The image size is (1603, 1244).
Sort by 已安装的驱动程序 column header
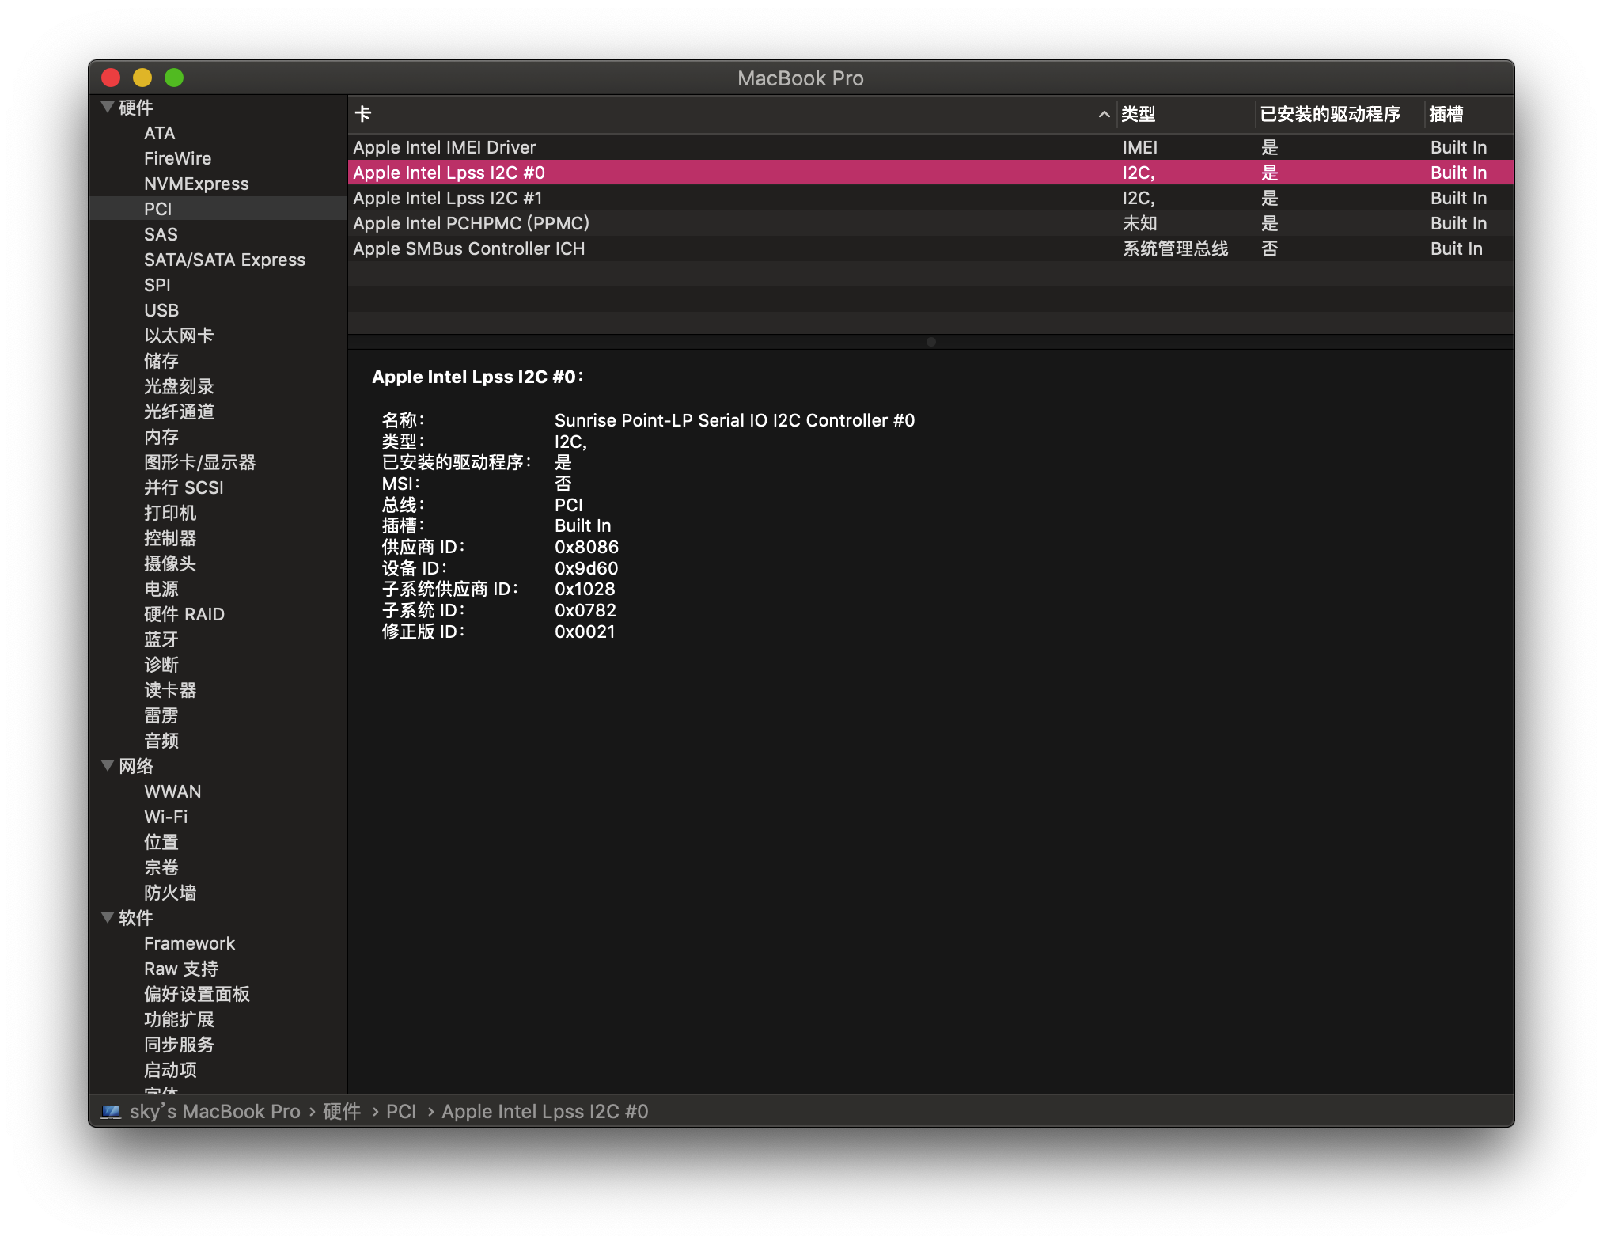pyautogui.click(x=1330, y=115)
